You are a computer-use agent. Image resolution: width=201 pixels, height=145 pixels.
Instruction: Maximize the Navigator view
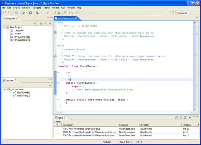click(51, 18)
